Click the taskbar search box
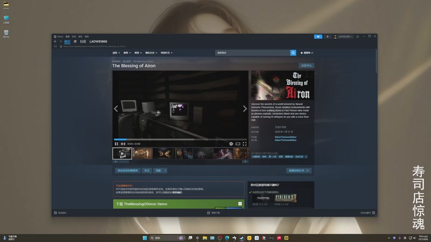The height and width of the screenshot is (242, 431). 167,238
